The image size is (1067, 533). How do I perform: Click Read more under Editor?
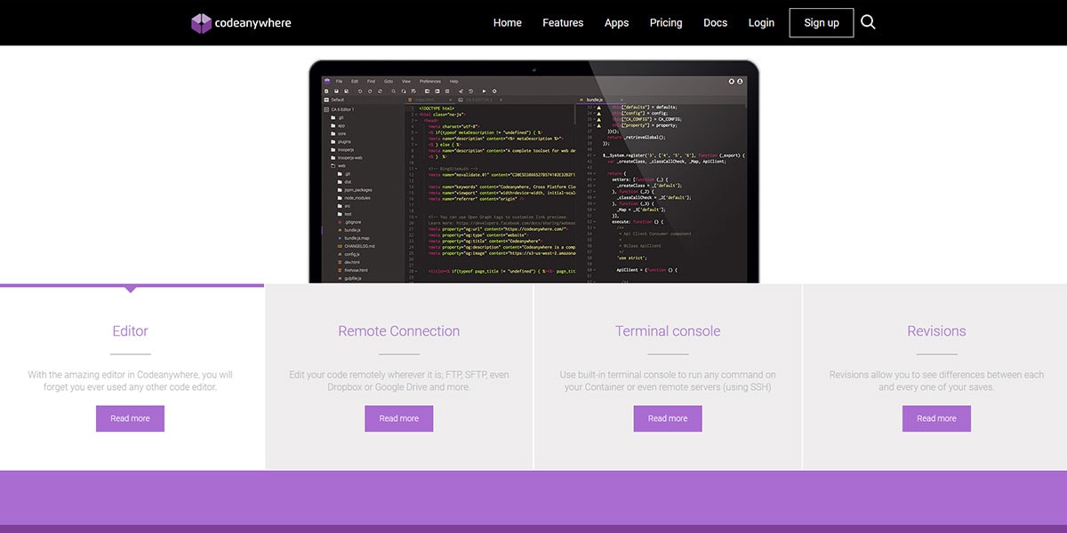tap(130, 418)
